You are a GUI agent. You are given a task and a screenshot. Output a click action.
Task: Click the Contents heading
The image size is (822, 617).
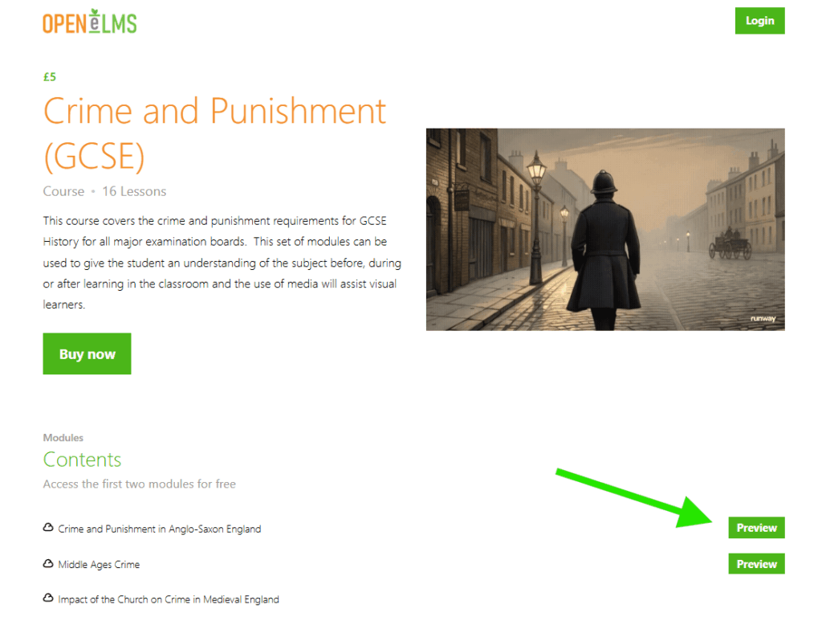click(83, 460)
